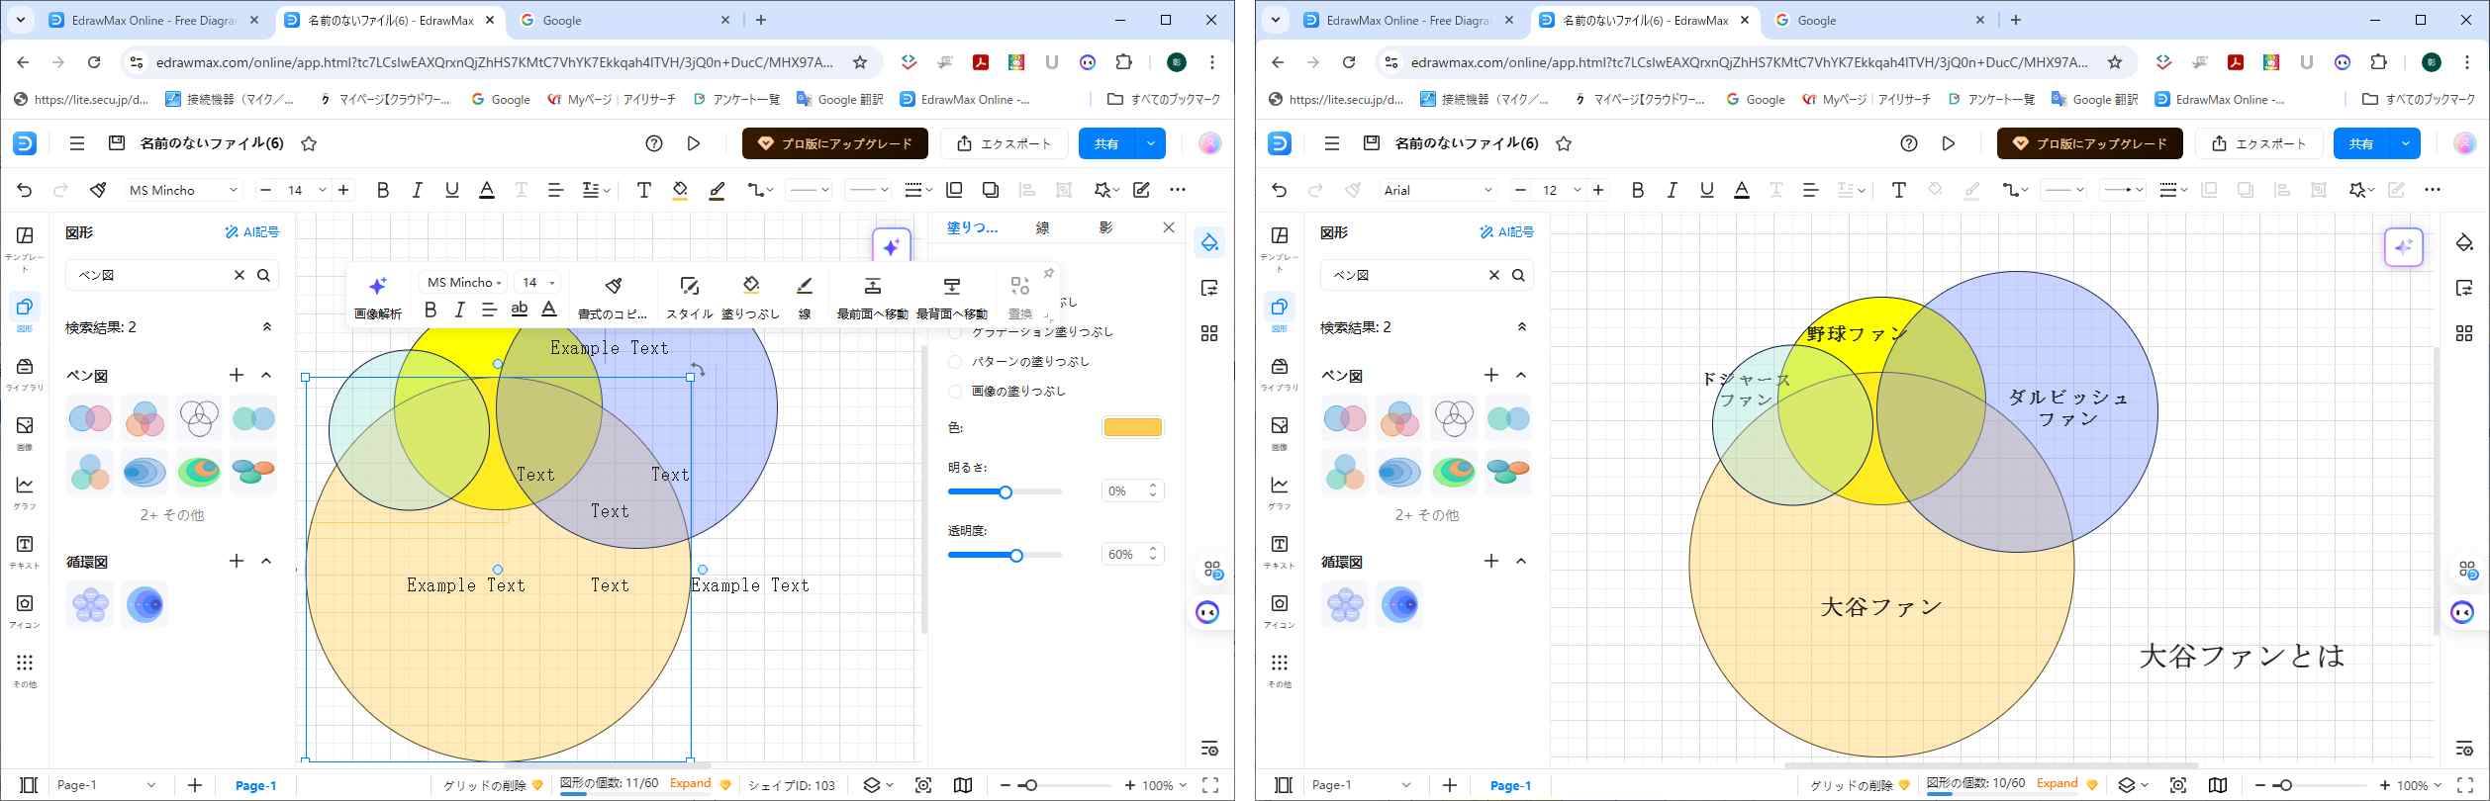Viewport: 2490px width, 801px height.
Task: Collapse the ベン図 section in the left window
Action: [266, 375]
